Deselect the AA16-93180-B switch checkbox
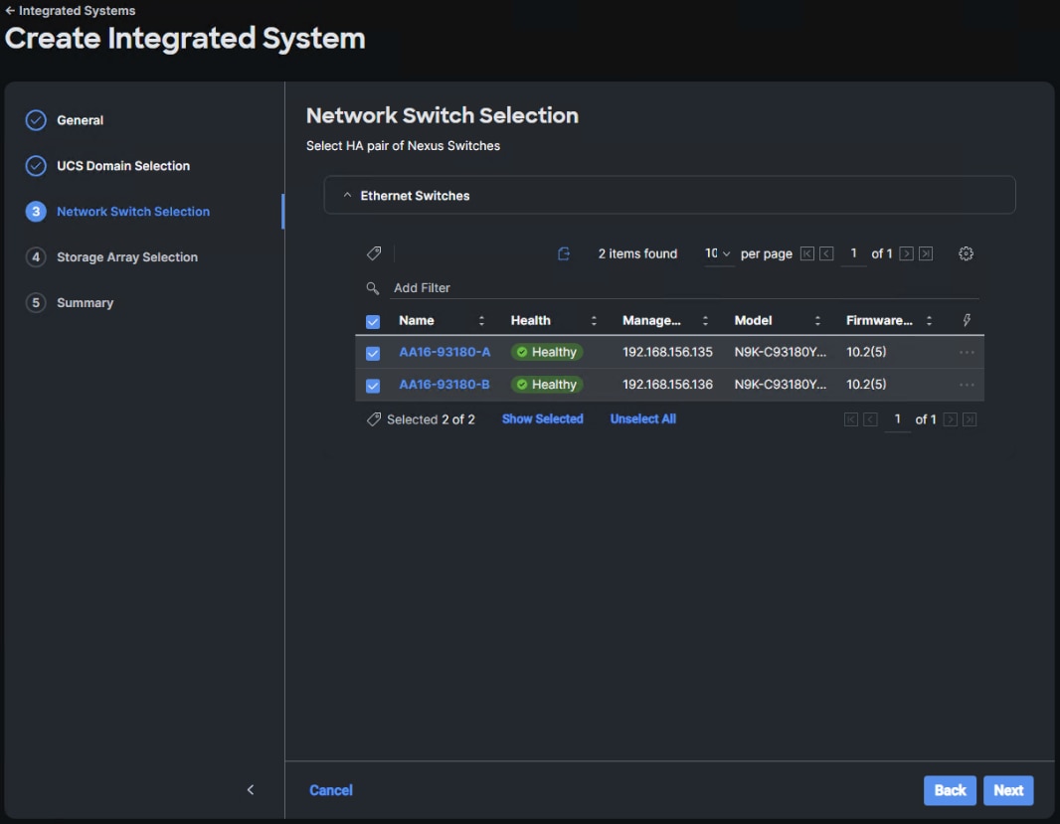This screenshot has height=824, width=1060. click(373, 386)
